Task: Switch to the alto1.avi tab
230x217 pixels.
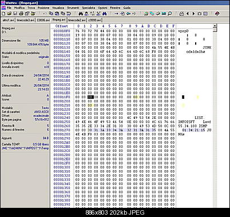Action: tap(8, 20)
